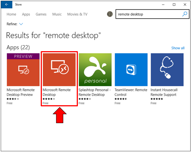Open the TeamViewer app tile image
The image size is (191, 152).
131,69
